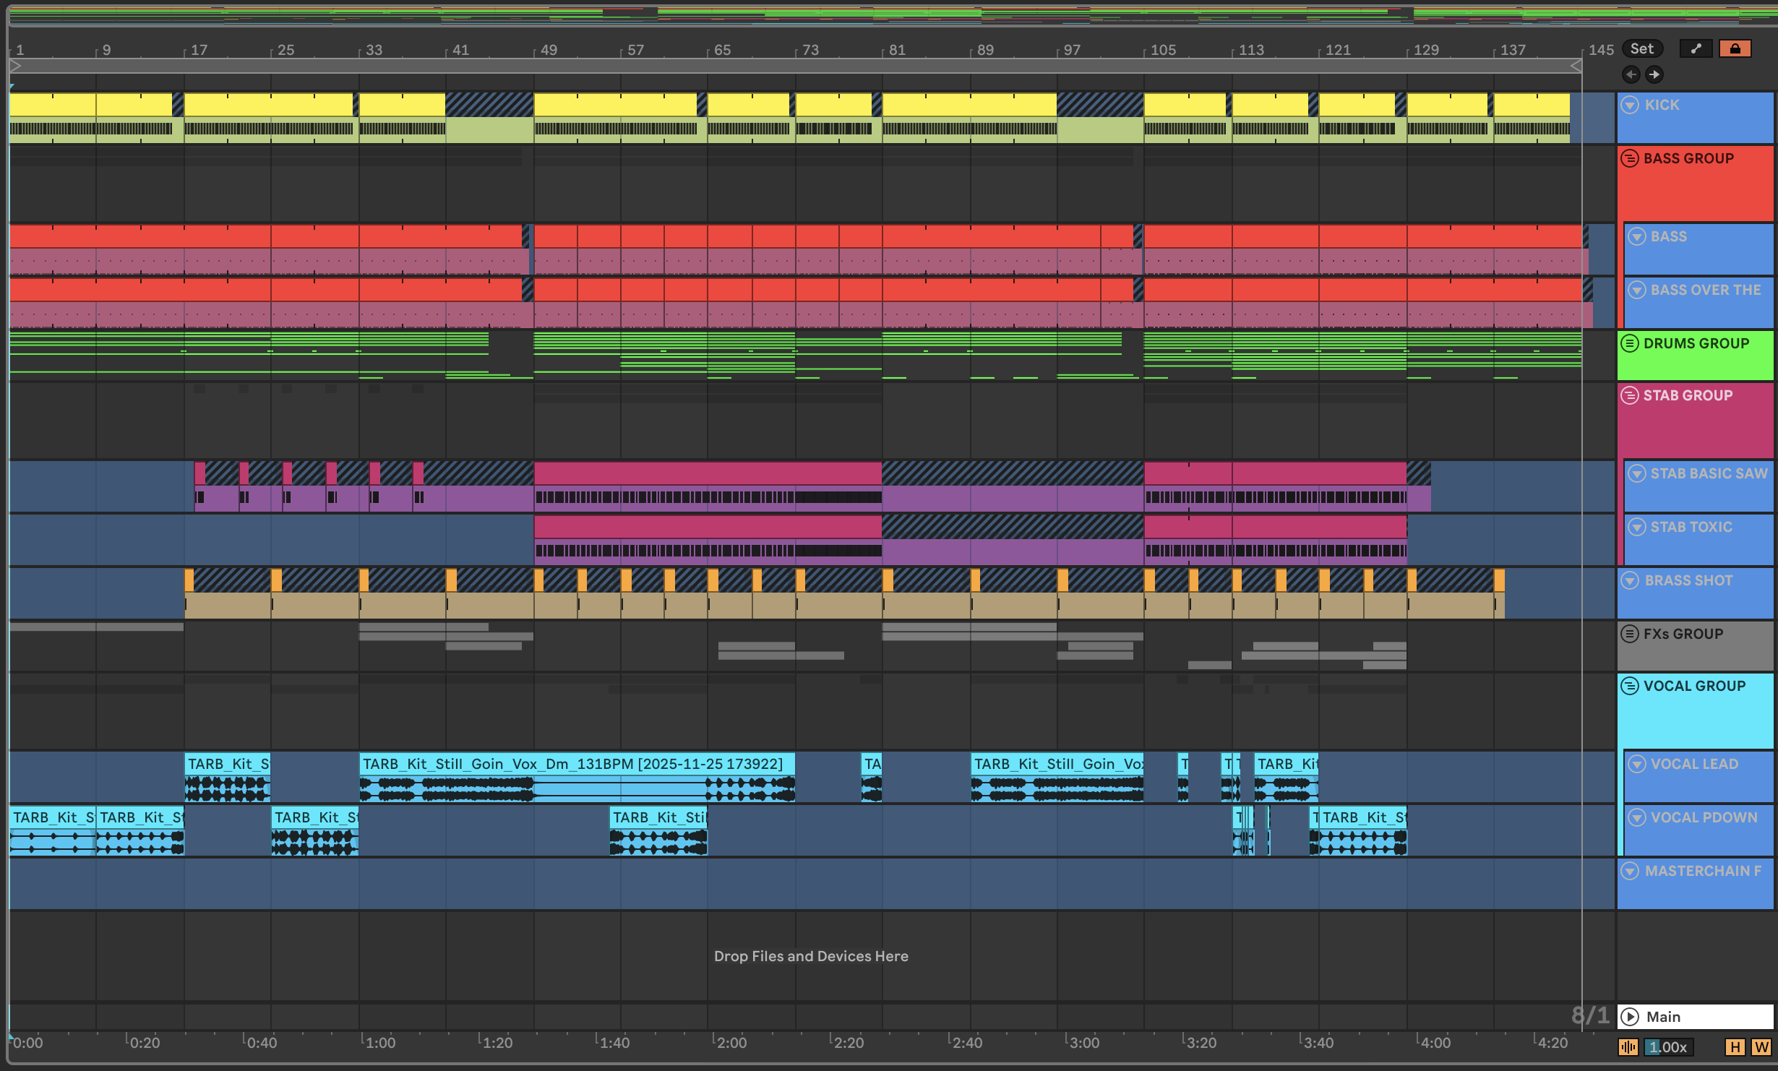The height and width of the screenshot is (1071, 1778).
Task: Fold the DRUMS GROUP track group
Action: tap(1630, 343)
